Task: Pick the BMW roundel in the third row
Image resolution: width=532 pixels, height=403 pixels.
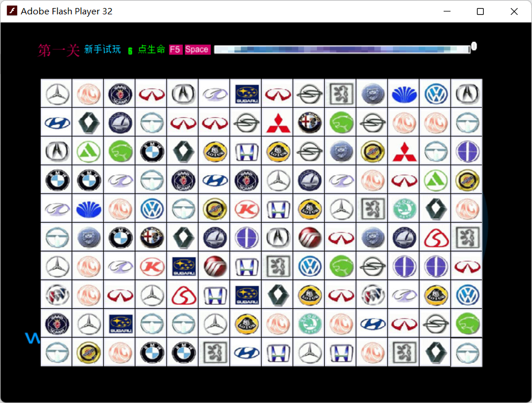Action: (x=152, y=152)
